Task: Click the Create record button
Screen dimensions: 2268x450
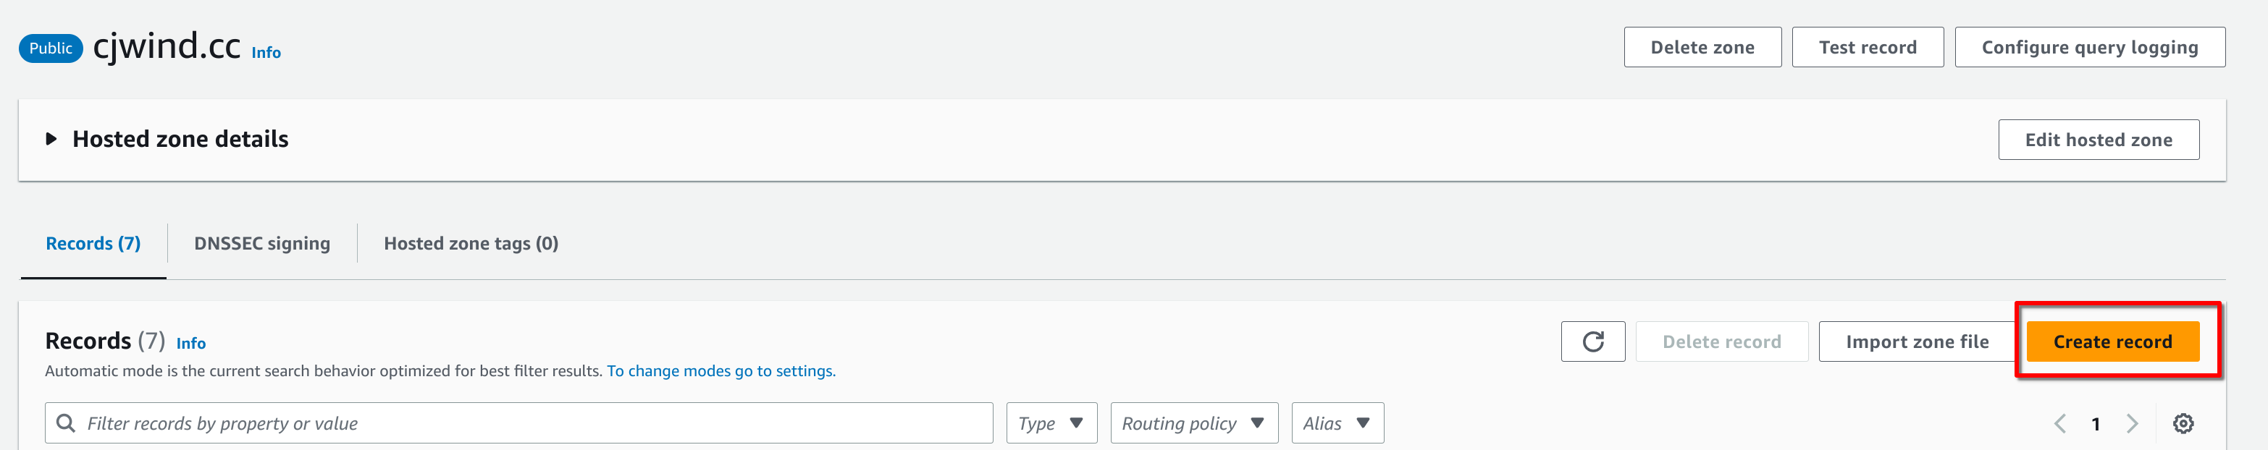Action: click(2112, 341)
